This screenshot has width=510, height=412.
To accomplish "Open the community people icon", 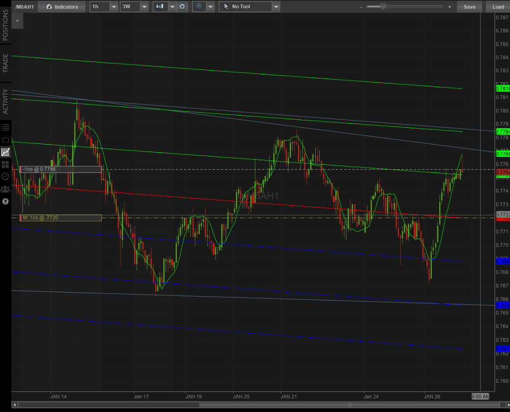I will [5, 189].
